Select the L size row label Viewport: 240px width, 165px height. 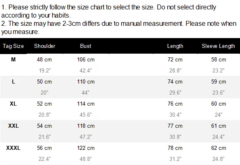point(14,81)
